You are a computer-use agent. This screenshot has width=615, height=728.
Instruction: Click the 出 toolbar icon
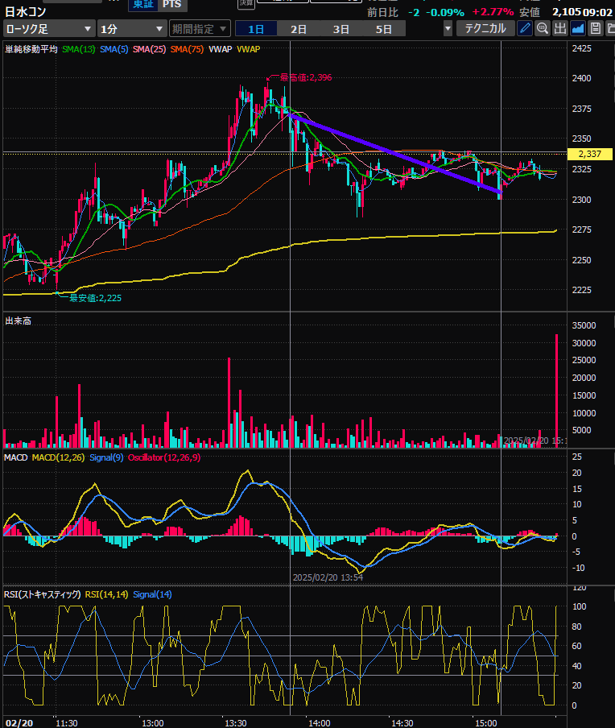[x=560, y=28]
